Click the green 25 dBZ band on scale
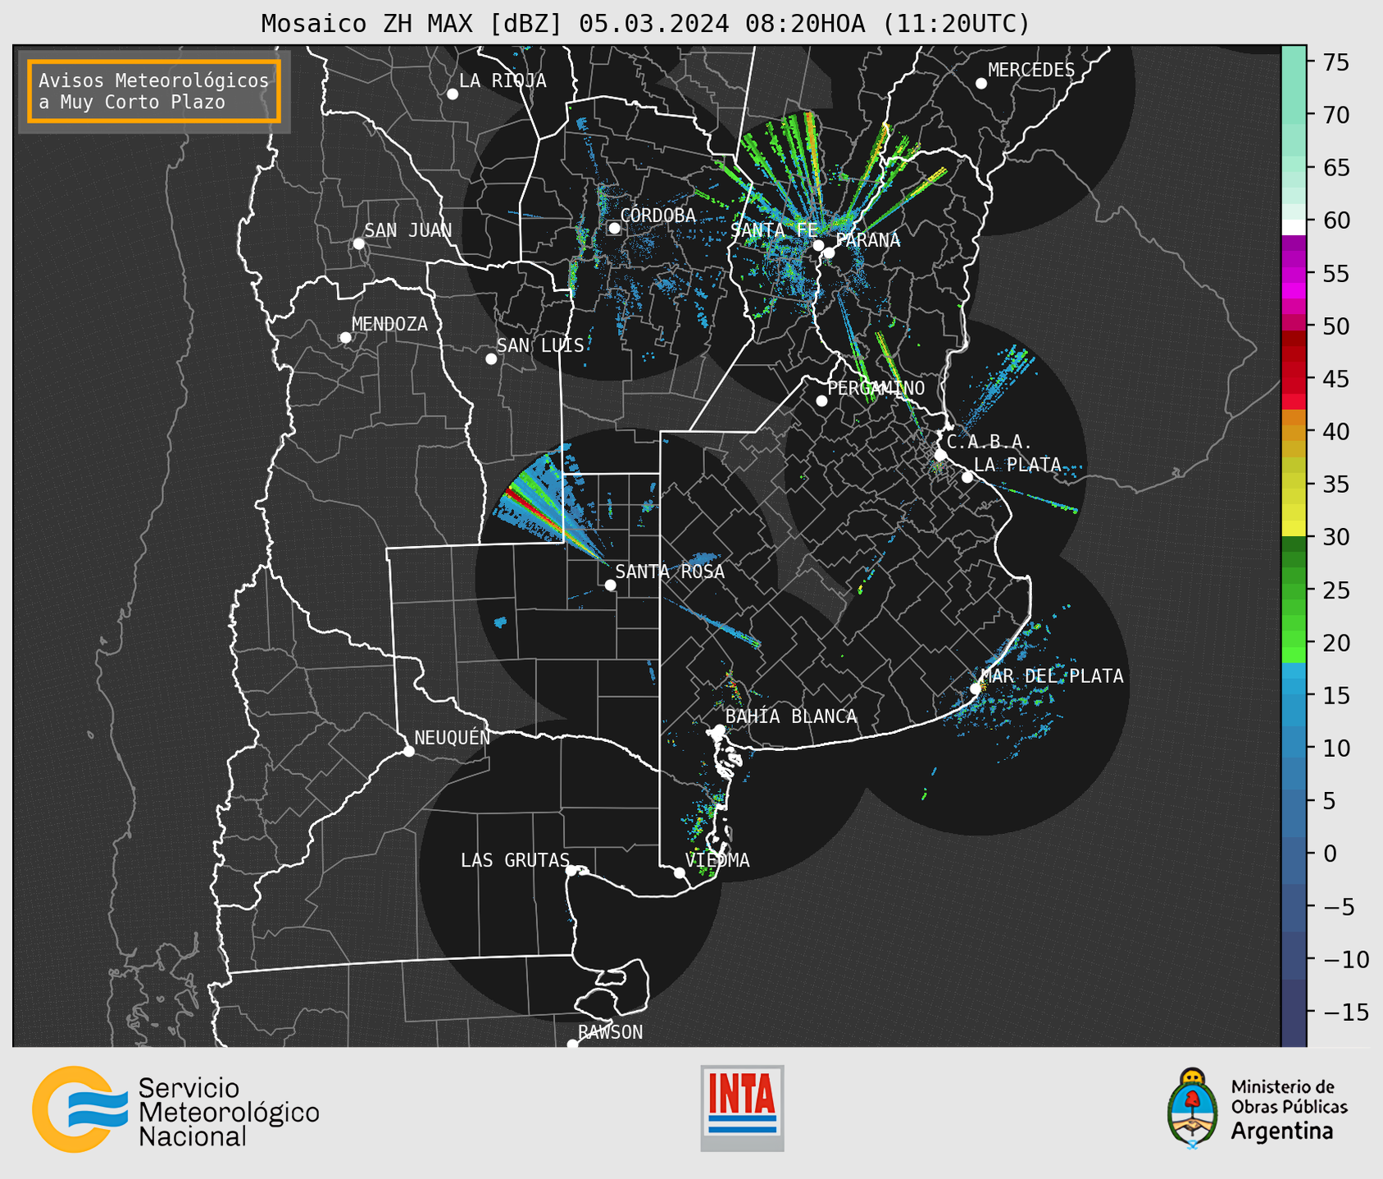Screen dimensions: 1383x1179 (1294, 589)
